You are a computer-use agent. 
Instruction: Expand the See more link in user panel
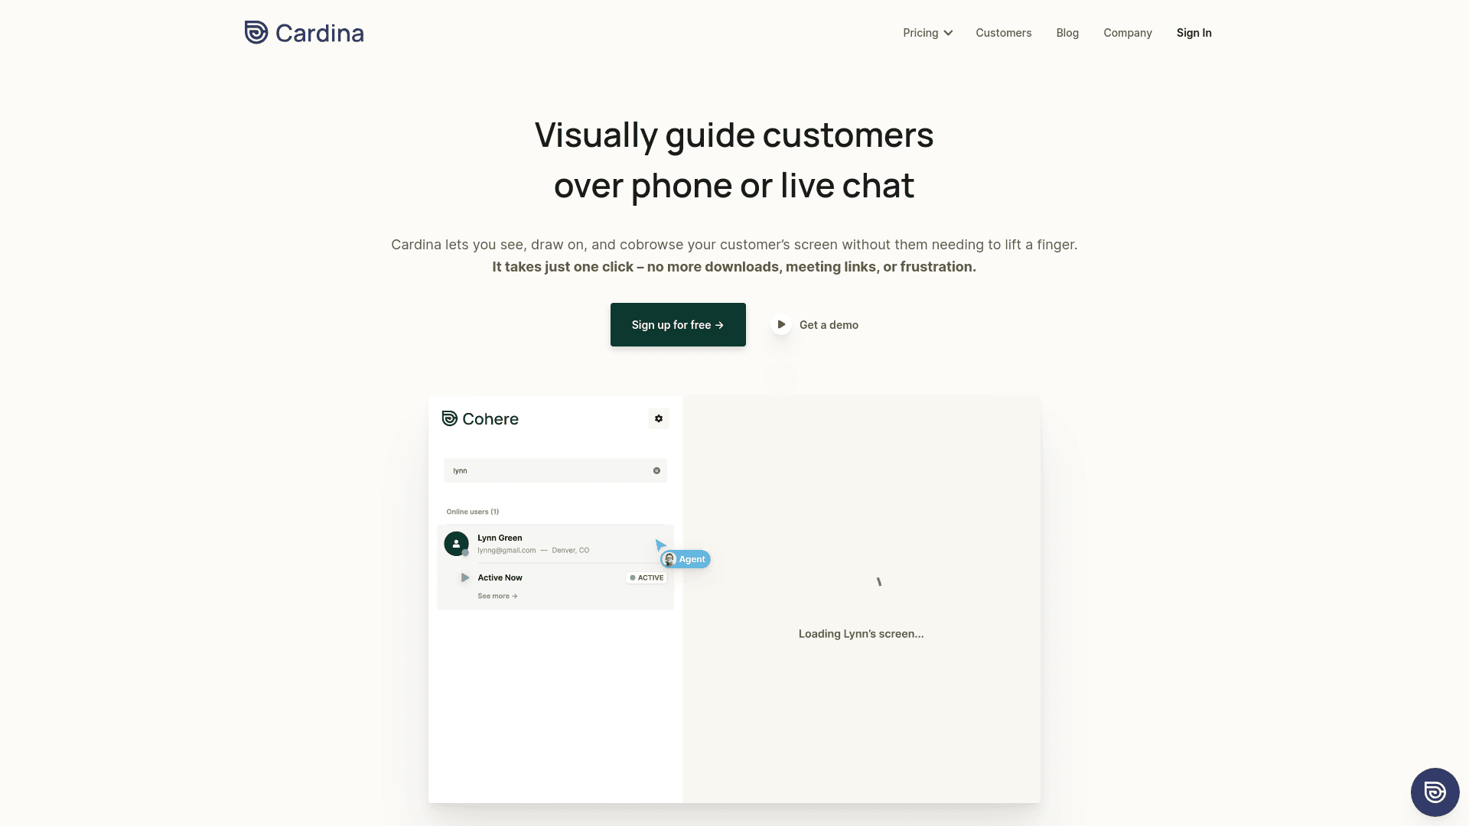click(x=497, y=595)
